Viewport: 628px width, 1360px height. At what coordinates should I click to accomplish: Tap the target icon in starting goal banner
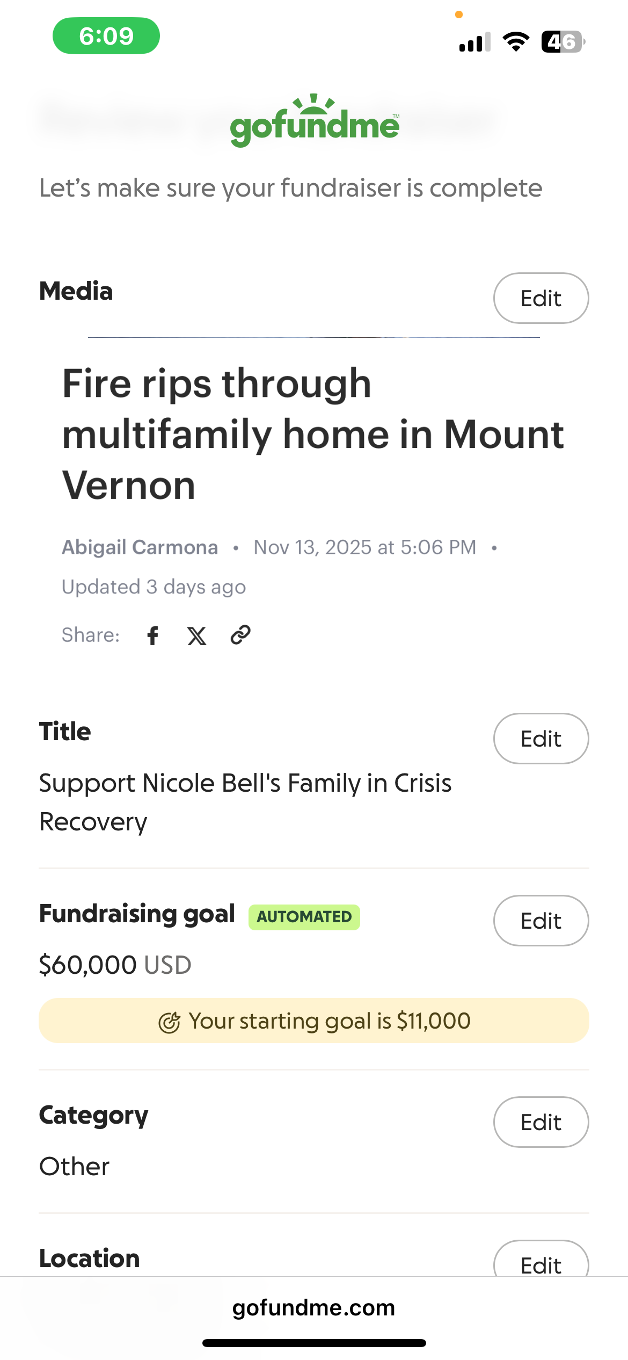coord(169,1022)
